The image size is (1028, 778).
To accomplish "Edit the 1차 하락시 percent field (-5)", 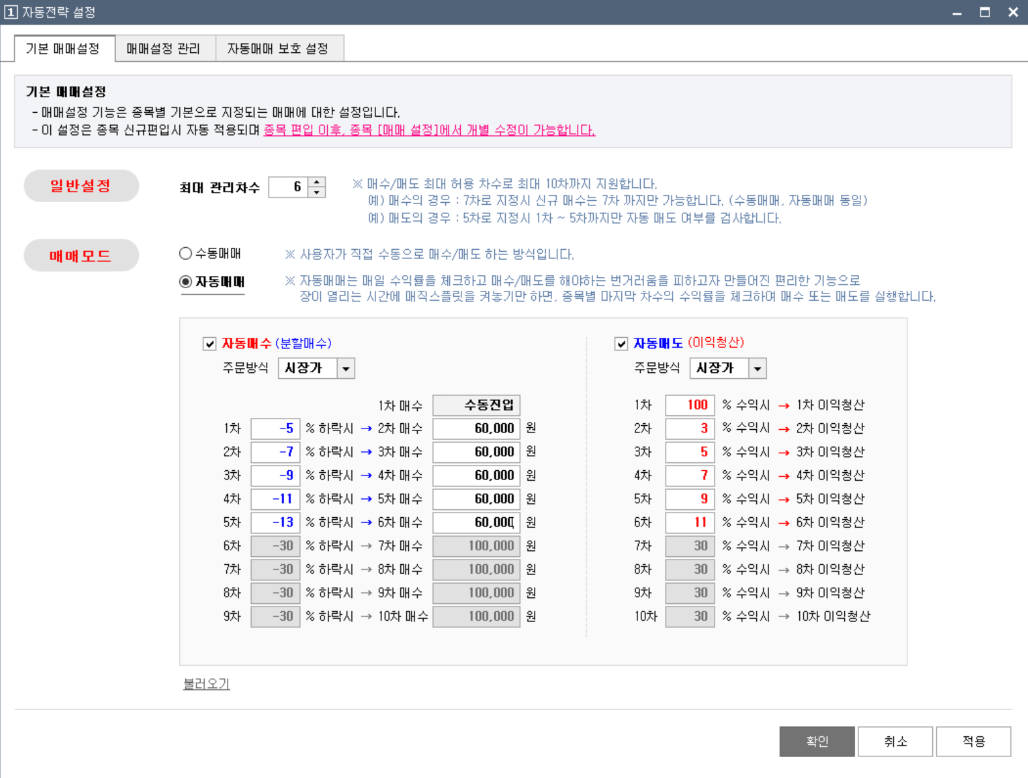I will [275, 428].
